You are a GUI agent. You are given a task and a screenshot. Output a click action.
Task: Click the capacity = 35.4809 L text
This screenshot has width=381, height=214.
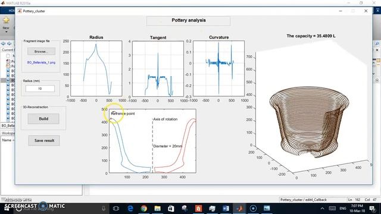311,36
